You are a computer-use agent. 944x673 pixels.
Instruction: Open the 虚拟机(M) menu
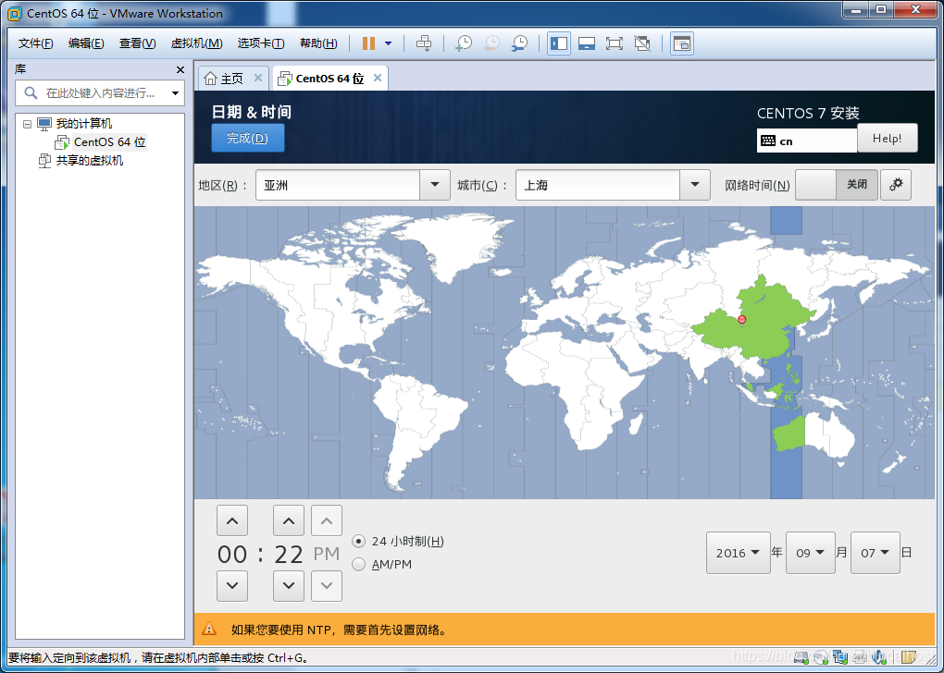[196, 43]
